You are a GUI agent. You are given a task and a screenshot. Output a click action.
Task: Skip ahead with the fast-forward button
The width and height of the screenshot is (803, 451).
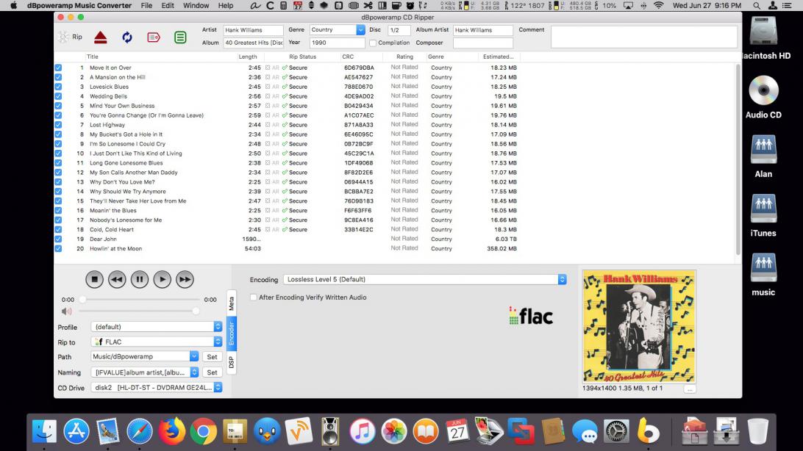(185, 279)
